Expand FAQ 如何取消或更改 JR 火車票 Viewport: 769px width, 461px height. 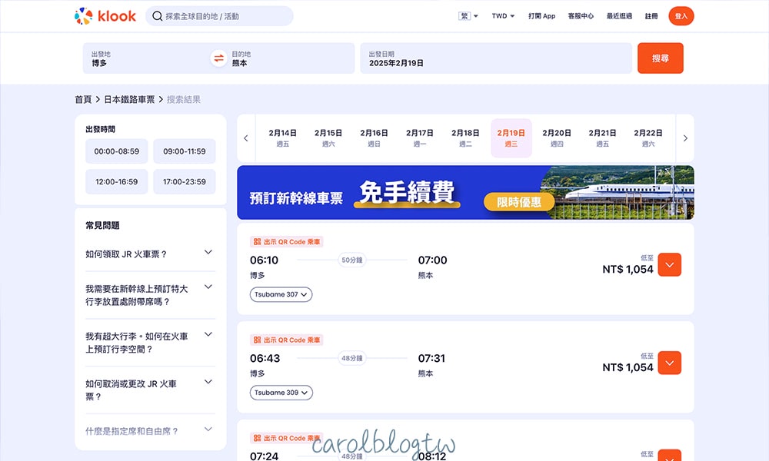click(150, 390)
